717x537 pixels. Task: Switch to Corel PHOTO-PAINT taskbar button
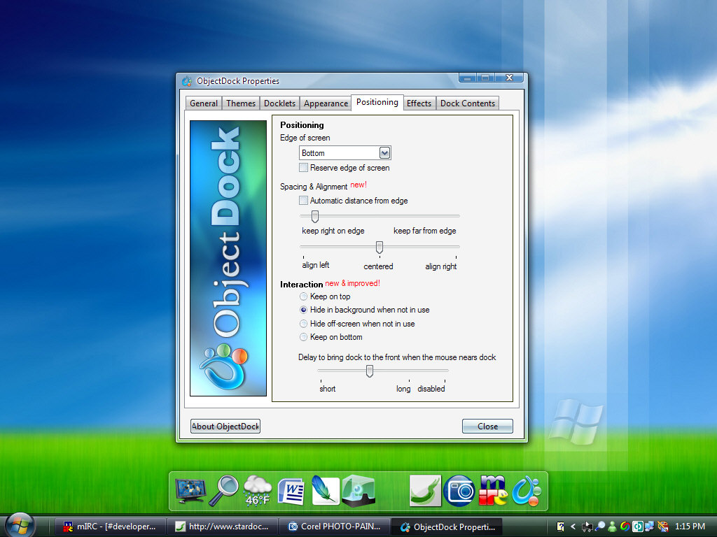pyautogui.click(x=334, y=527)
